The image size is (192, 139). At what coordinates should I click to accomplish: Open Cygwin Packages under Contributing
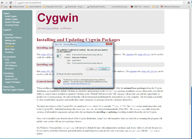coord(13,82)
